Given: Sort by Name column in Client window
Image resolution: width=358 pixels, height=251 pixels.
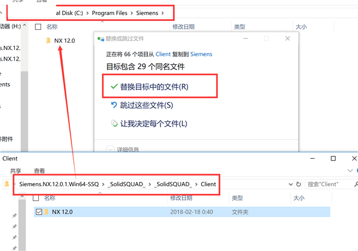Looking at the screenshot, I should click(50, 198).
